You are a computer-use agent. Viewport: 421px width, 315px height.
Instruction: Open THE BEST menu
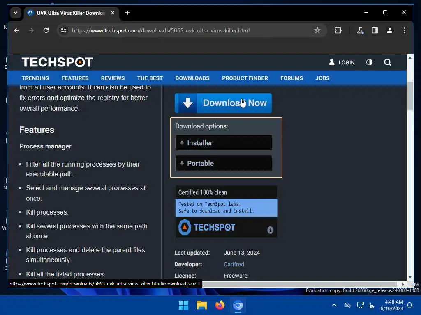coord(150,78)
